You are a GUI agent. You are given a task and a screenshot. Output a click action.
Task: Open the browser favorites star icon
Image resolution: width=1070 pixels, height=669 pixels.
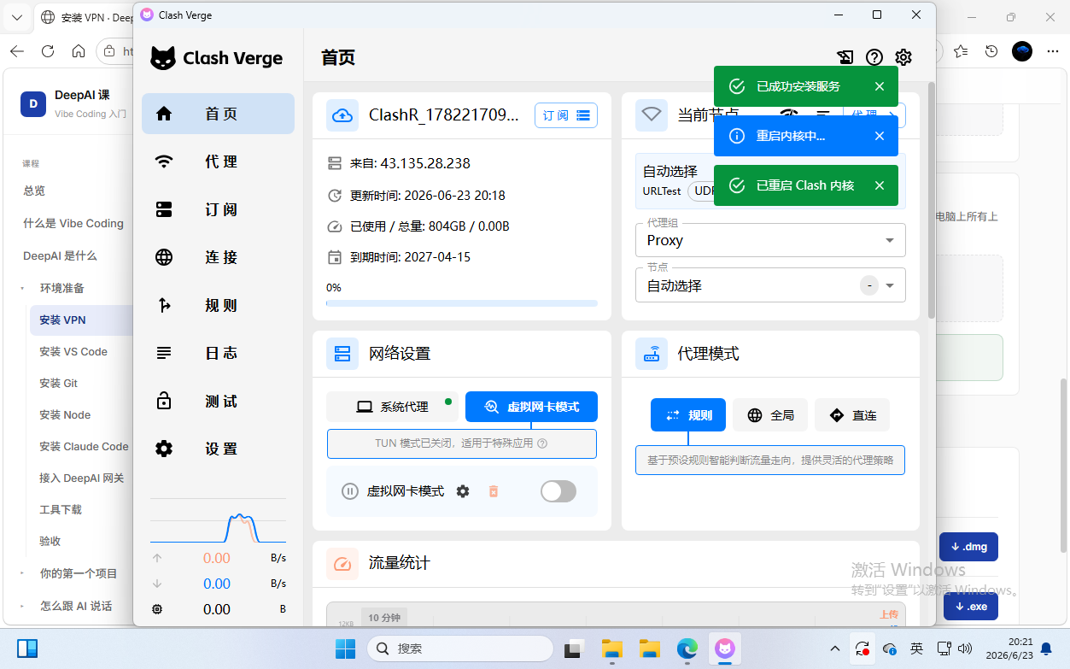[x=961, y=51]
